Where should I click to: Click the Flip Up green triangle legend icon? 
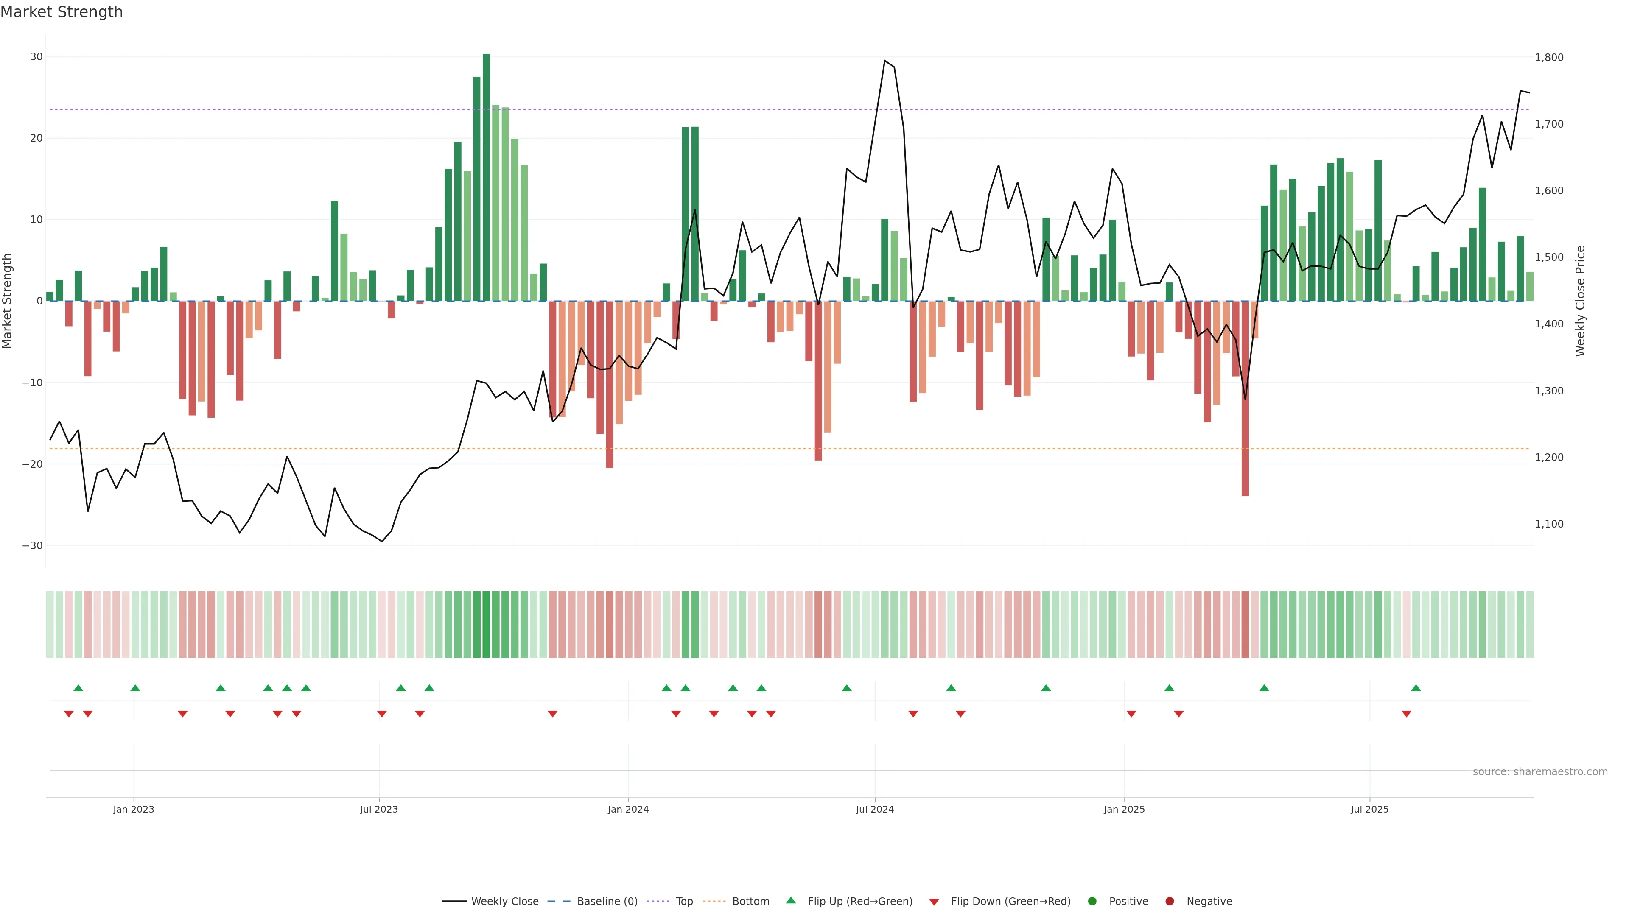coord(790,900)
